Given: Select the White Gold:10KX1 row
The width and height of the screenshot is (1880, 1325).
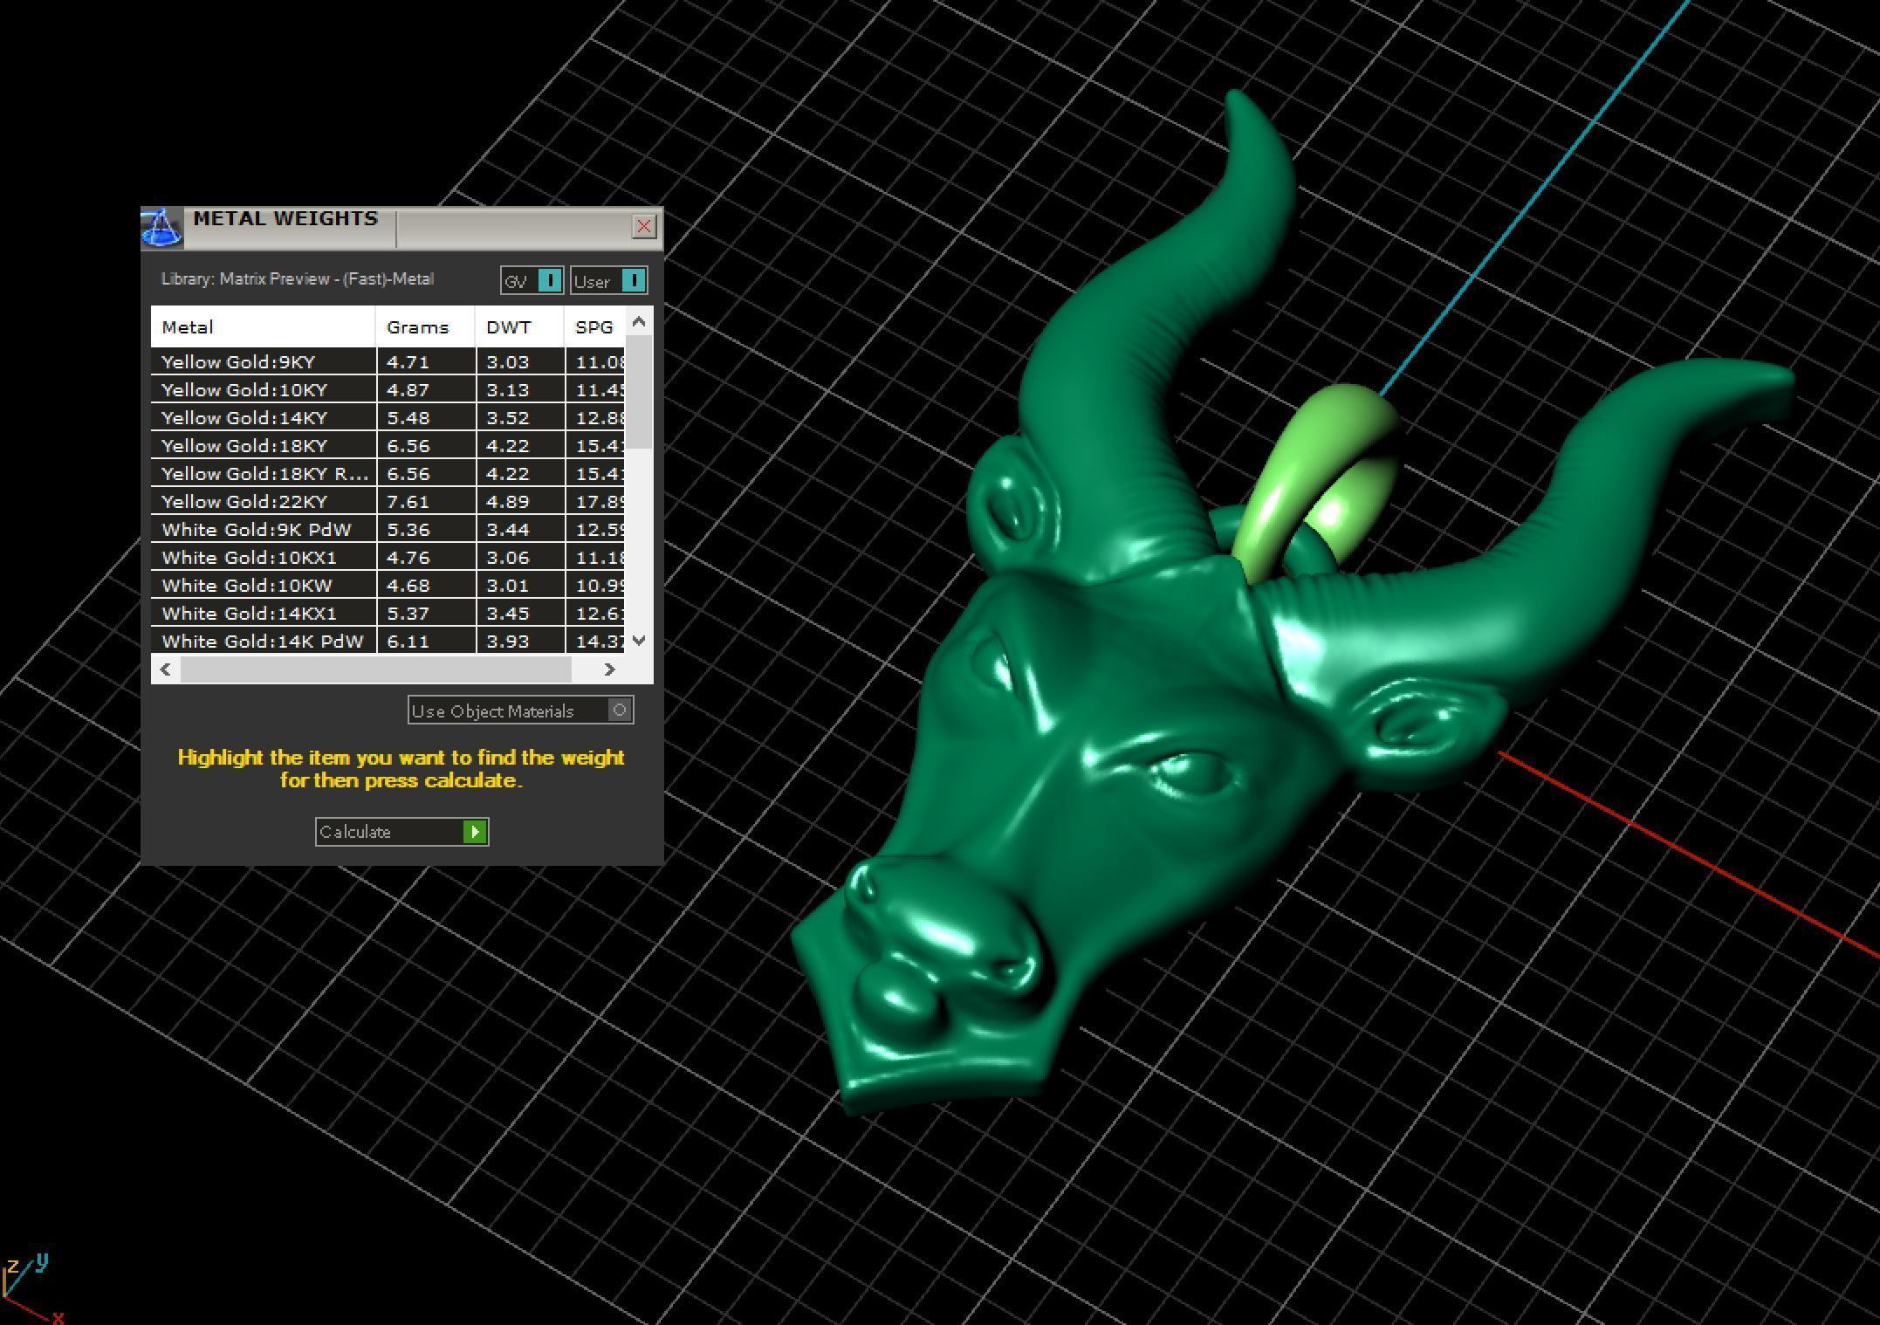Looking at the screenshot, I should pyautogui.click(x=388, y=558).
